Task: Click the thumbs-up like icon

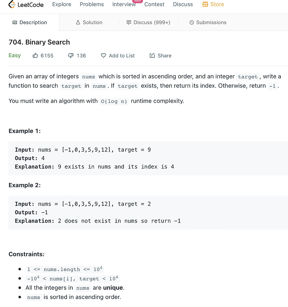Action: (35, 56)
